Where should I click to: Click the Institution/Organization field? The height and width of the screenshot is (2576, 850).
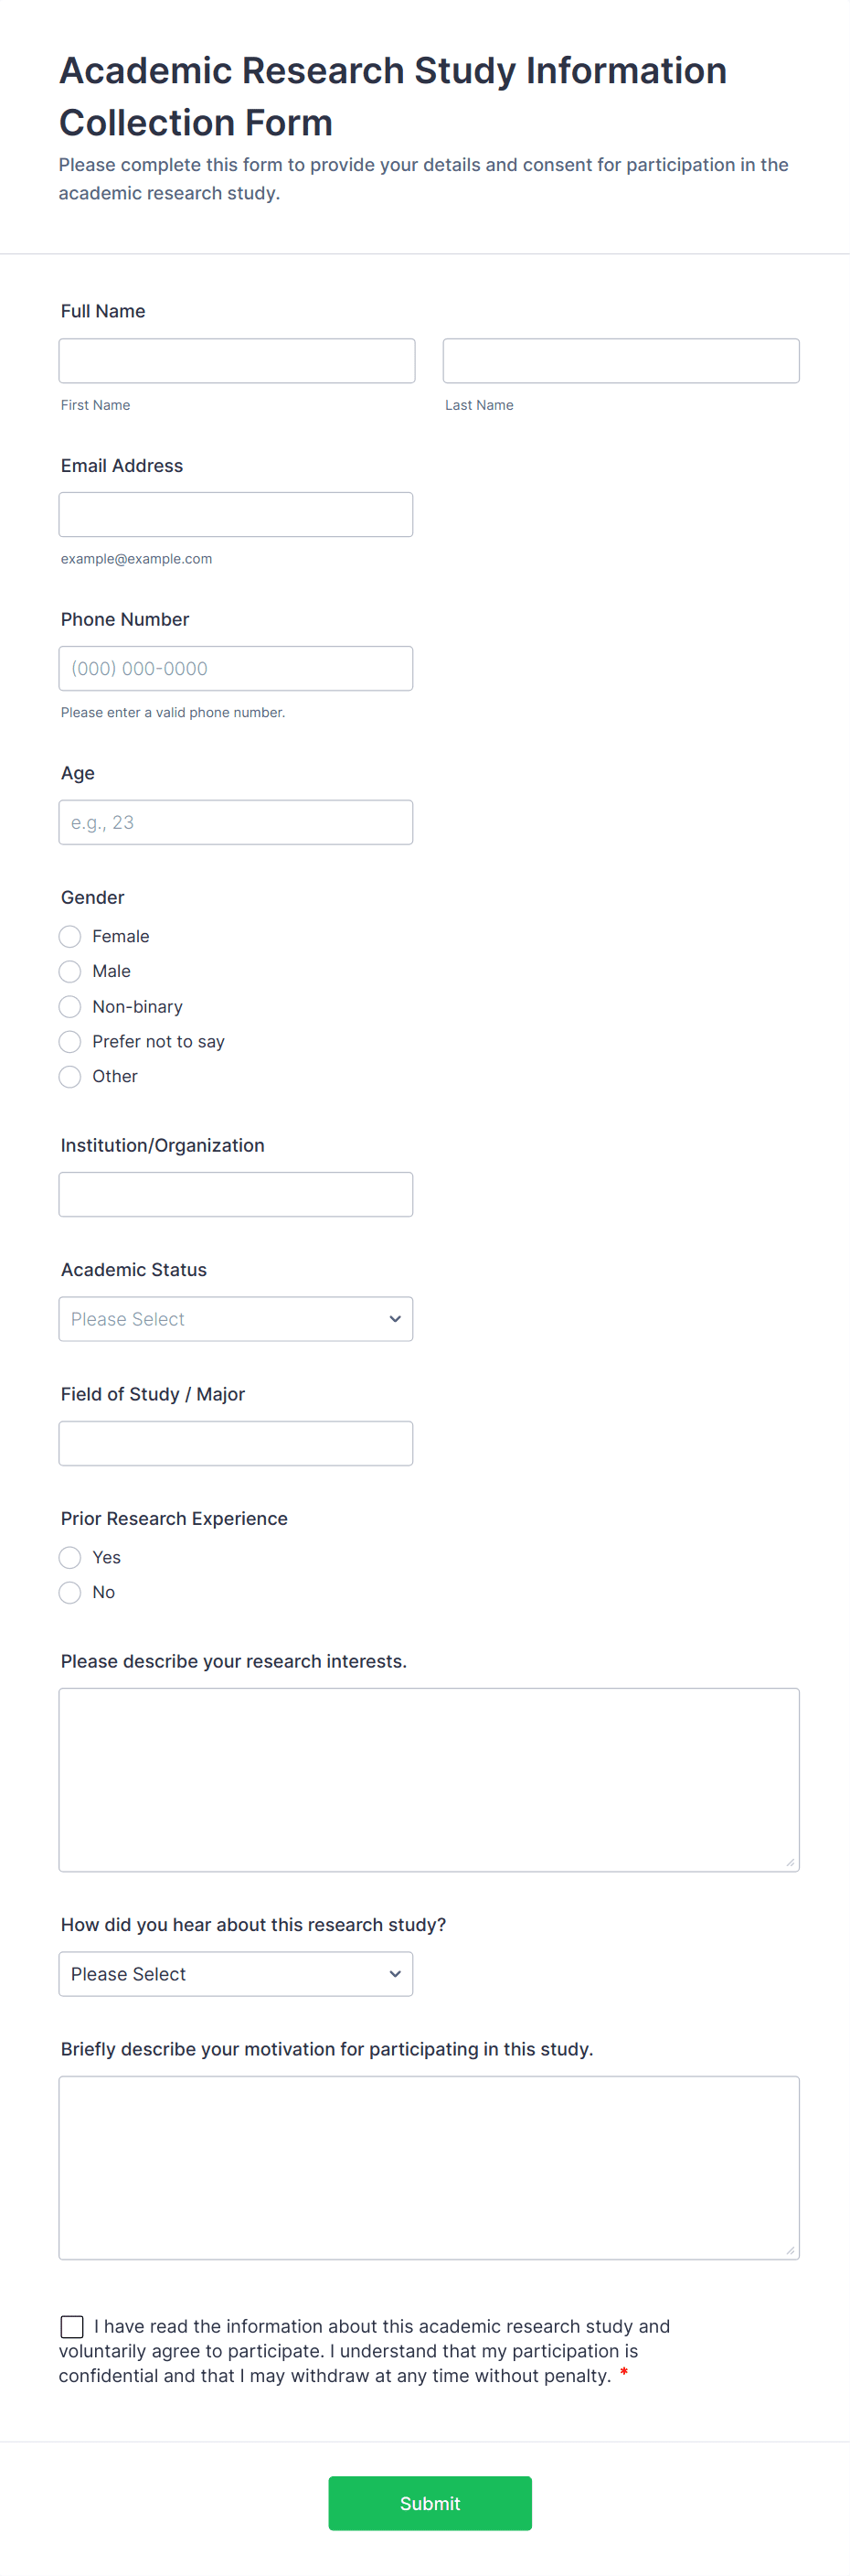[236, 1195]
